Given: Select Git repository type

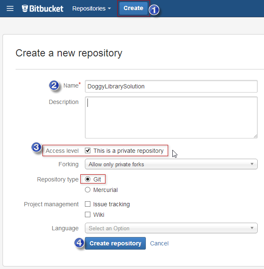Looking at the screenshot, I should (x=88, y=179).
